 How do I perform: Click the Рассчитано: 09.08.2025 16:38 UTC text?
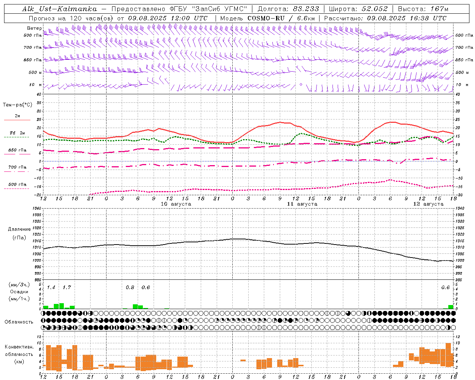pyautogui.click(x=385, y=18)
